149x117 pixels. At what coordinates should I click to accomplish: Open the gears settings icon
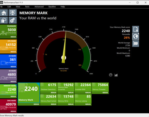[x=13, y=20]
